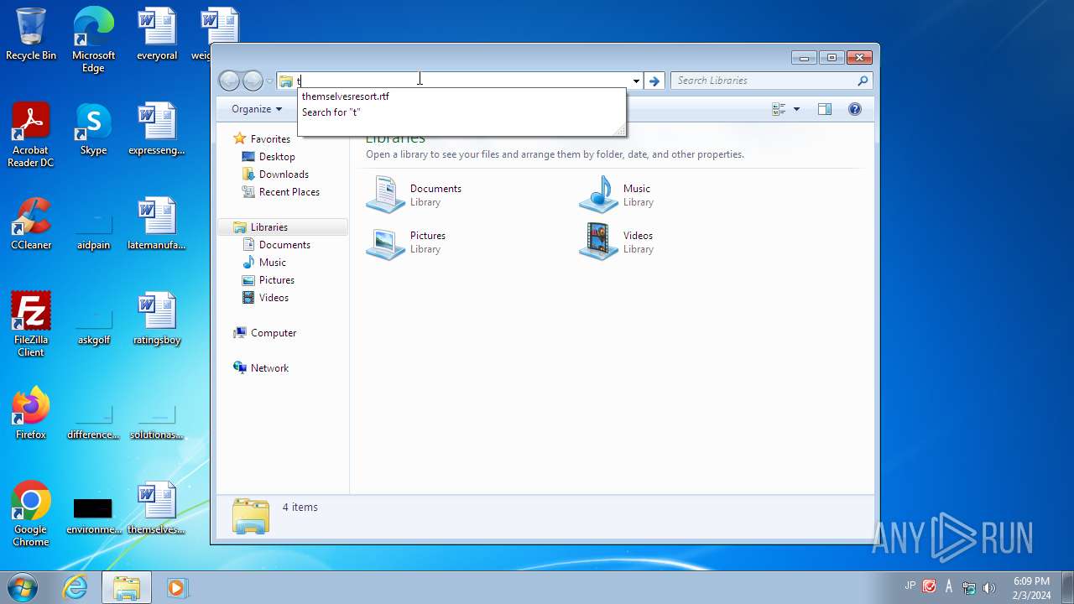Launch Microsoft Edge from the desktop
Image resolution: width=1074 pixels, height=604 pixels.
(x=93, y=40)
